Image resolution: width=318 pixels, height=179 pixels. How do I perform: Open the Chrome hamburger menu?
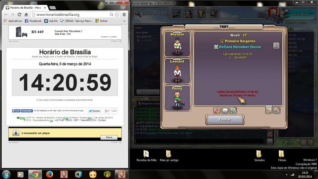click(124, 14)
